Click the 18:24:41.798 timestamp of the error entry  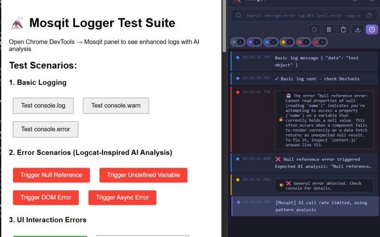point(256,92)
